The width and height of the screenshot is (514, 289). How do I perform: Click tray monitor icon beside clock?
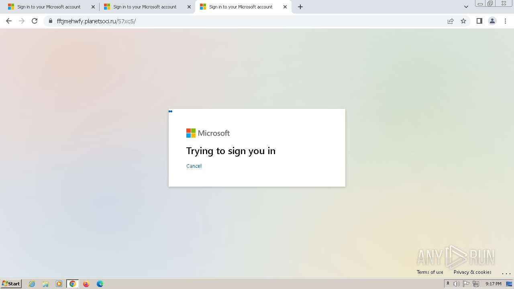coord(509,284)
